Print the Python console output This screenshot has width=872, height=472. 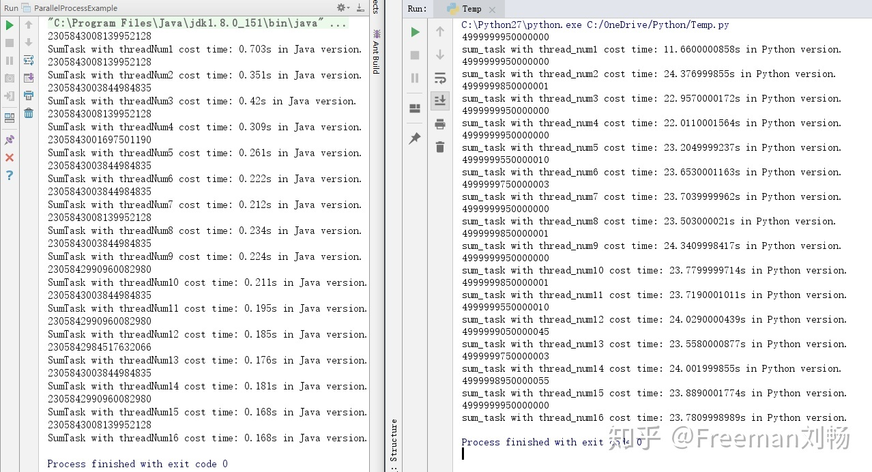440,124
